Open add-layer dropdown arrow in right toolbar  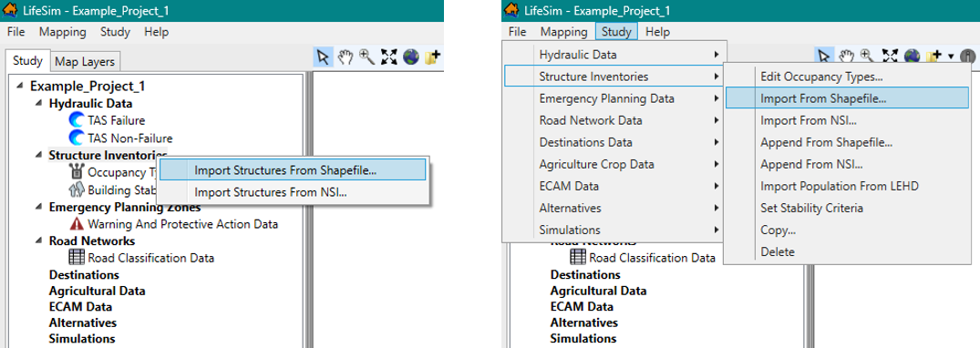click(x=951, y=56)
